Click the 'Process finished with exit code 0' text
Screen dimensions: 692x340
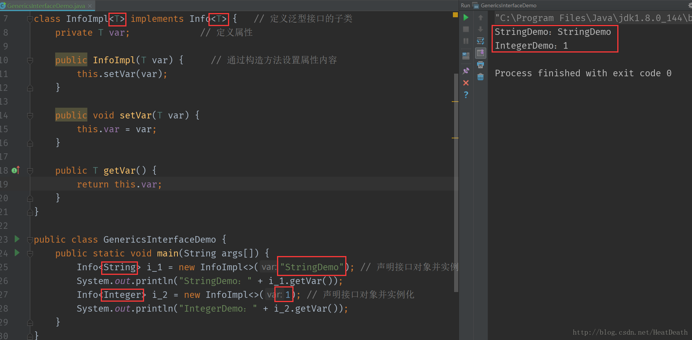tap(583, 73)
